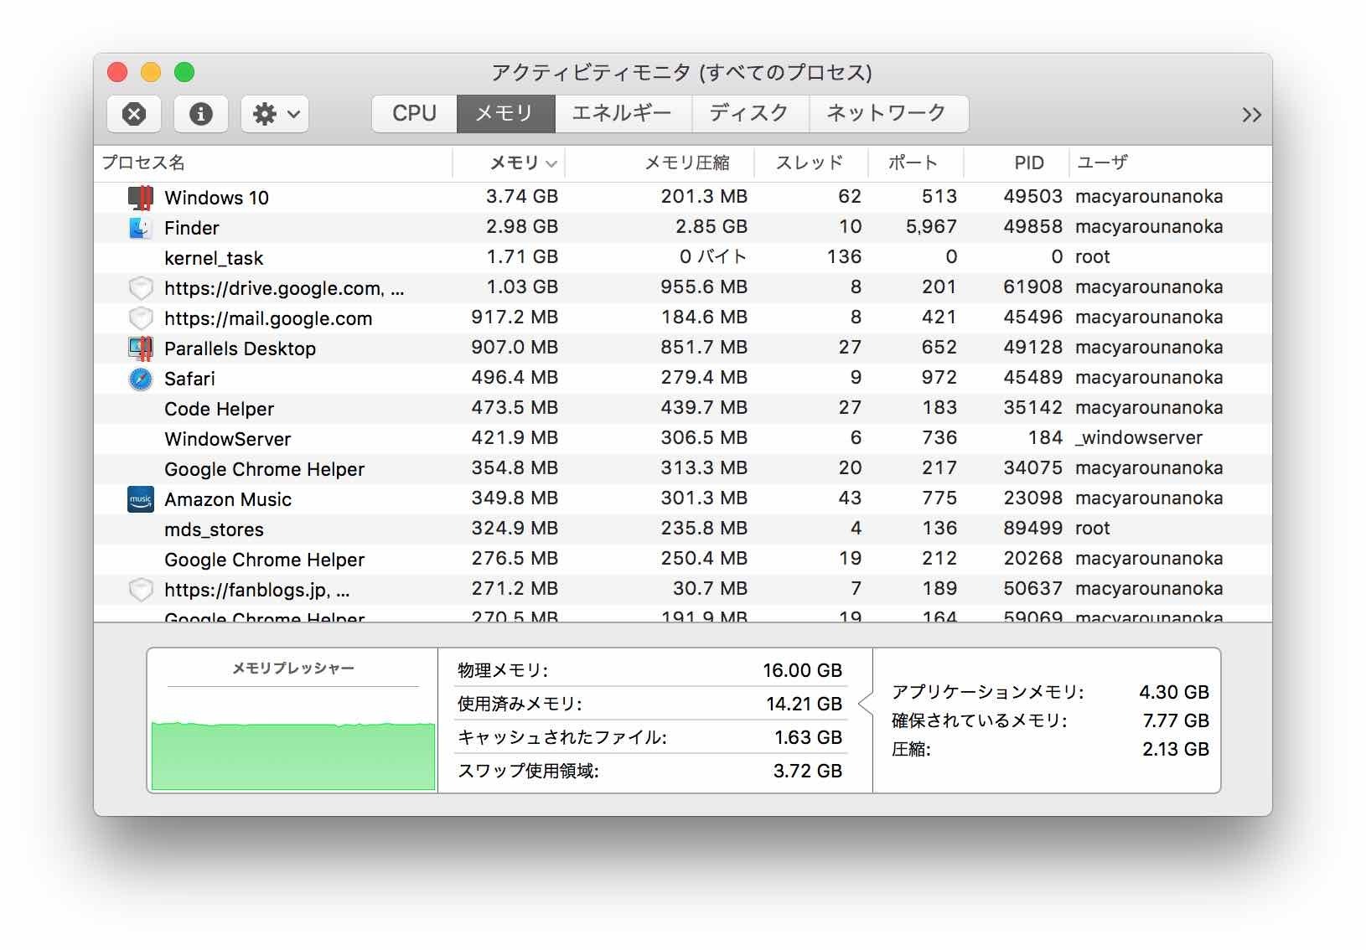
Task: Sort by ポート column header
Action: [915, 163]
